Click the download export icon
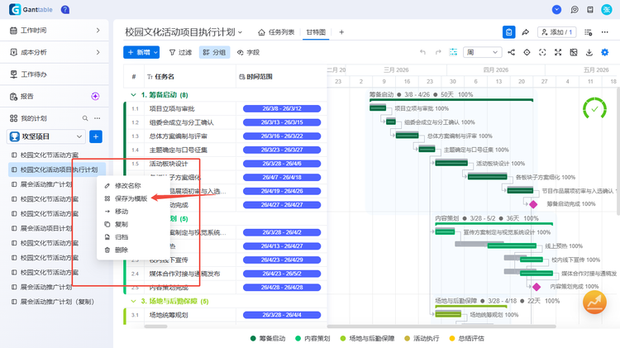 click(x=589, y=52)
